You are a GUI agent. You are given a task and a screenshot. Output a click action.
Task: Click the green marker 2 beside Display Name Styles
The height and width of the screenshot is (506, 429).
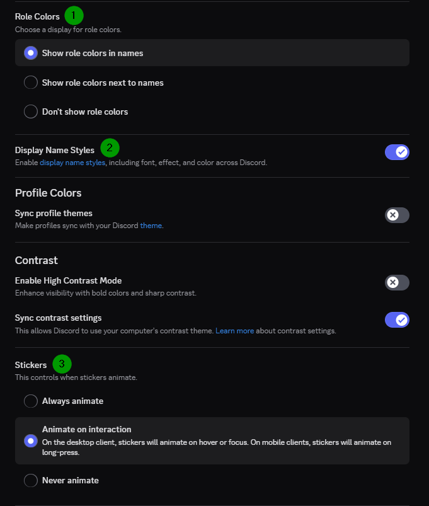[x=110, y=149]
